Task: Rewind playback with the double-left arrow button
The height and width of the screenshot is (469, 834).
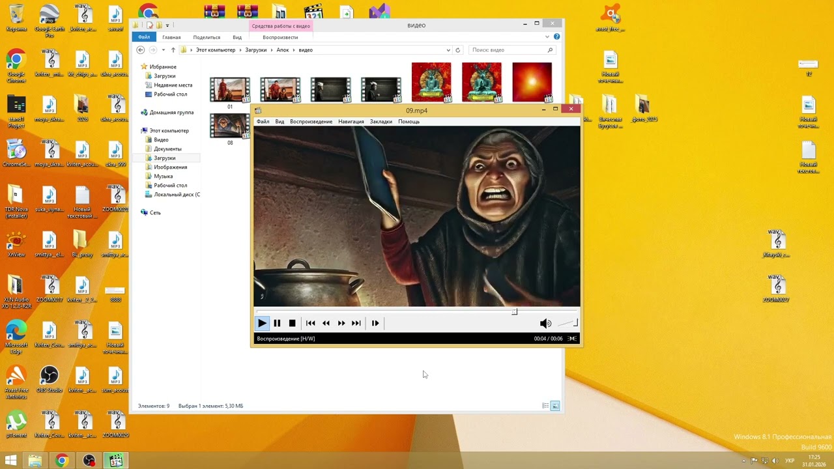Action: point(326,323)
